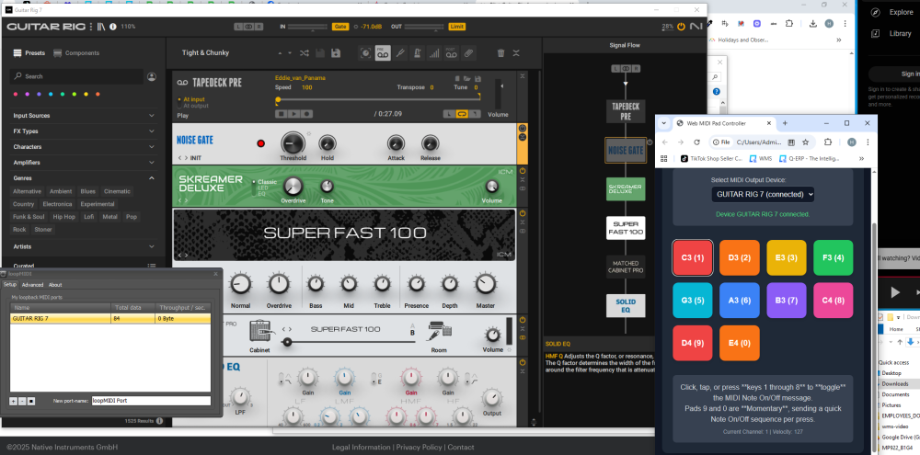
Task: Expand the Amplifiers category
Action: click(x=84, y=163)
